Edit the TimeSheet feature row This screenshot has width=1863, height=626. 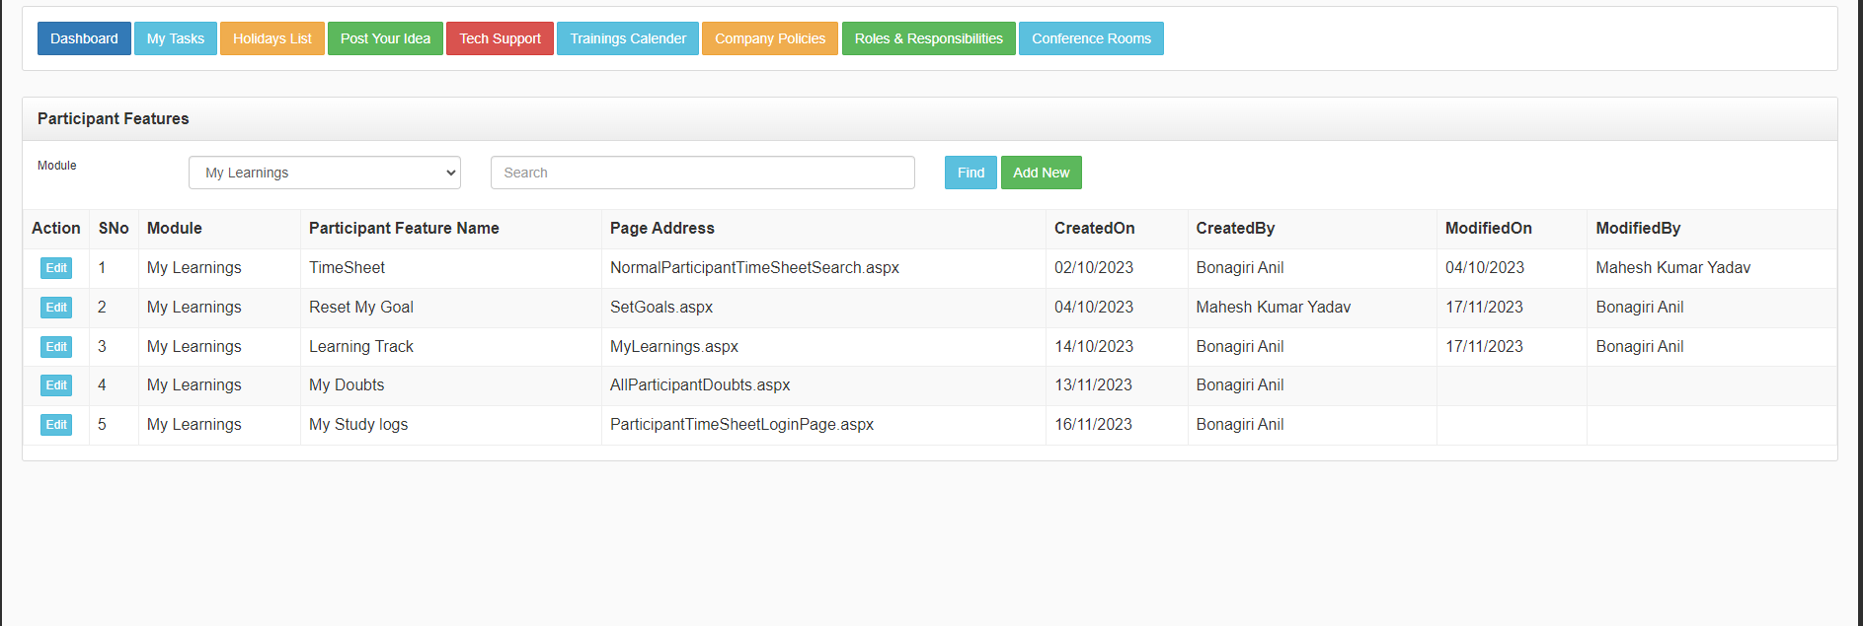coord(56,268)
